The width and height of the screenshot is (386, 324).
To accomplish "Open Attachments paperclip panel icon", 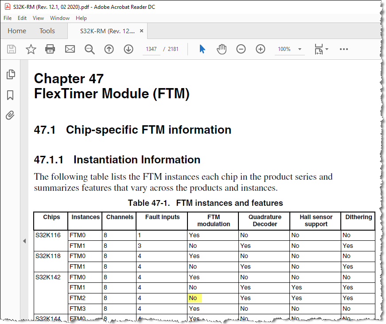I will click(x=10, y=115).
